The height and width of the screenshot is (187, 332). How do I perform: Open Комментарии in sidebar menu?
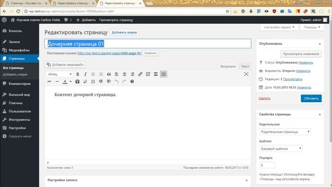[x=20, y=84]
